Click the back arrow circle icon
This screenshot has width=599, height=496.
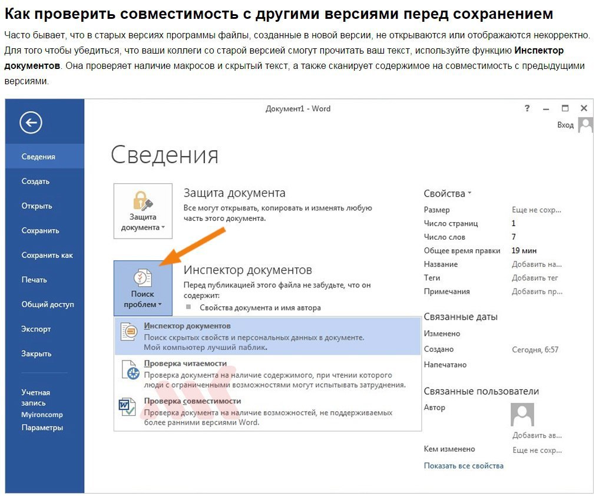coord(31,123)
